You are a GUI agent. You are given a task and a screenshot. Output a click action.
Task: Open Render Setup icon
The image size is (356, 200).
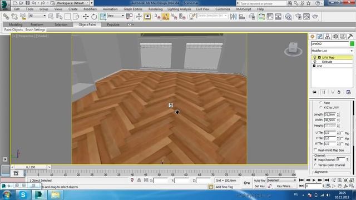click(298, 17)
